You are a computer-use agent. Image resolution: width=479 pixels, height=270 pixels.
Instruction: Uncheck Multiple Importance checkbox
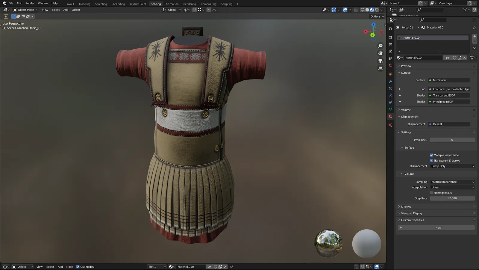point(431,155)
